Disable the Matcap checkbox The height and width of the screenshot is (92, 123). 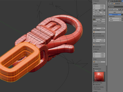(94, 71)
